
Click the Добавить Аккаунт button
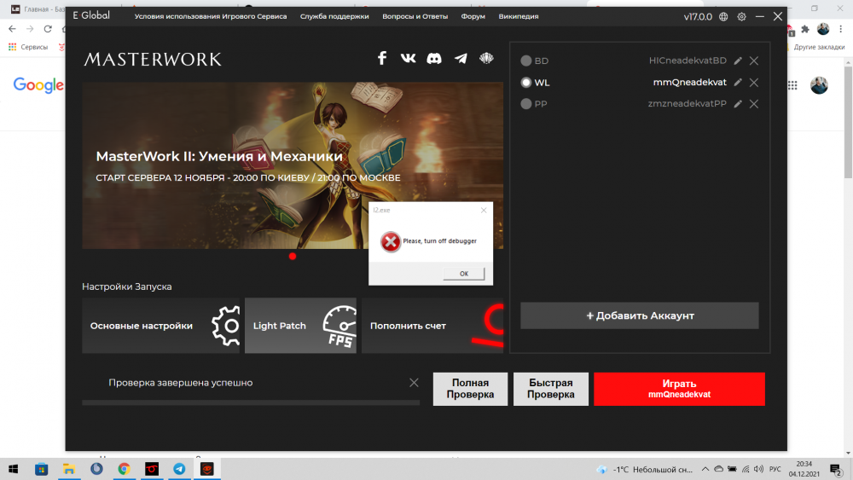coord(639,315)
